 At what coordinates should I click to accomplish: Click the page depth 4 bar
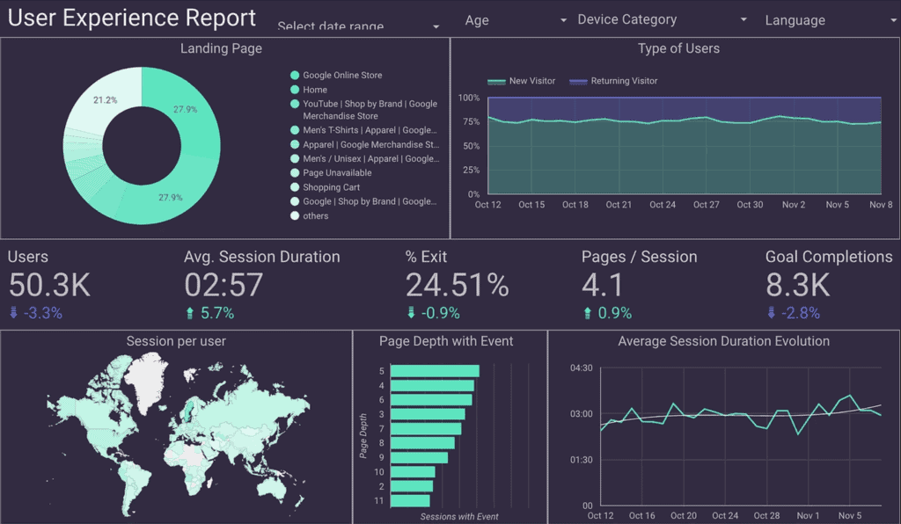[432, 386]
